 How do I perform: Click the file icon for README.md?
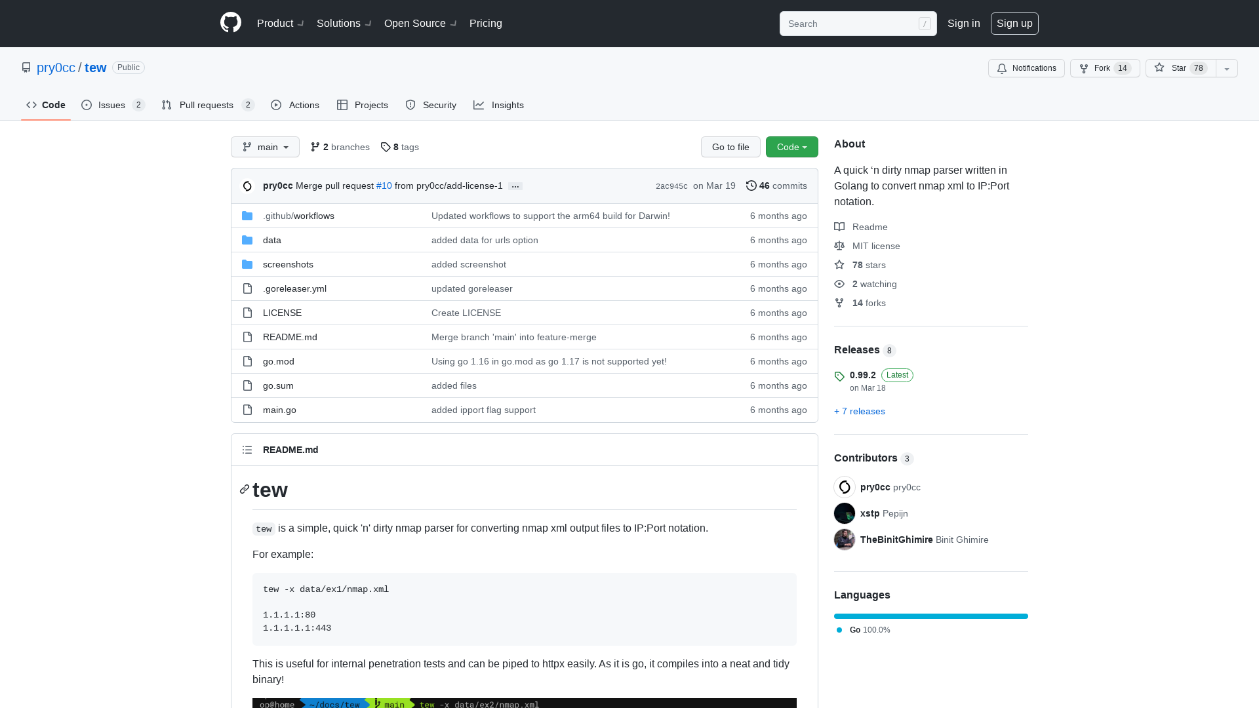point(247,337)
